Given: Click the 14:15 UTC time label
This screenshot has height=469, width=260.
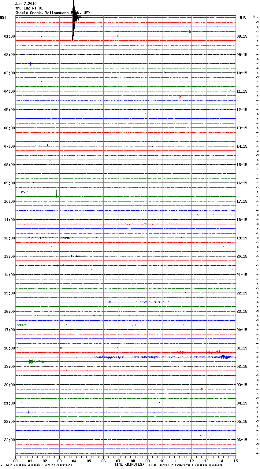Looking at the screenshot, I should [242, 146].
